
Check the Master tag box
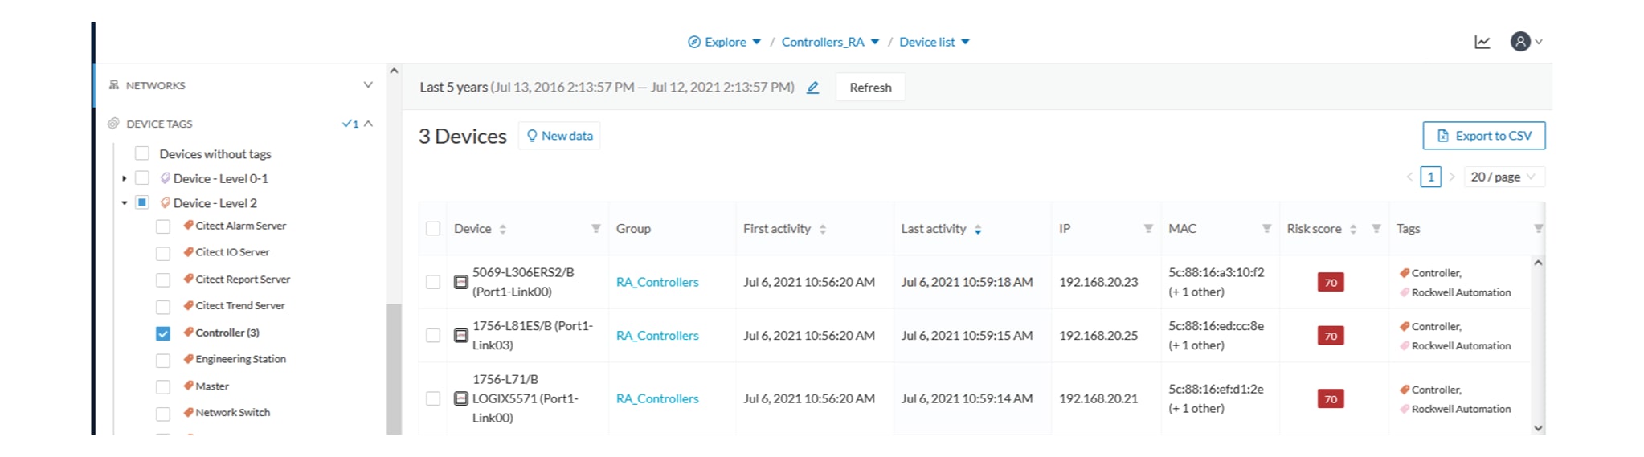pos(163,387)
